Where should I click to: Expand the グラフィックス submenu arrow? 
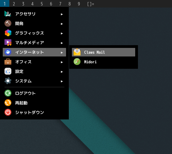62,34
